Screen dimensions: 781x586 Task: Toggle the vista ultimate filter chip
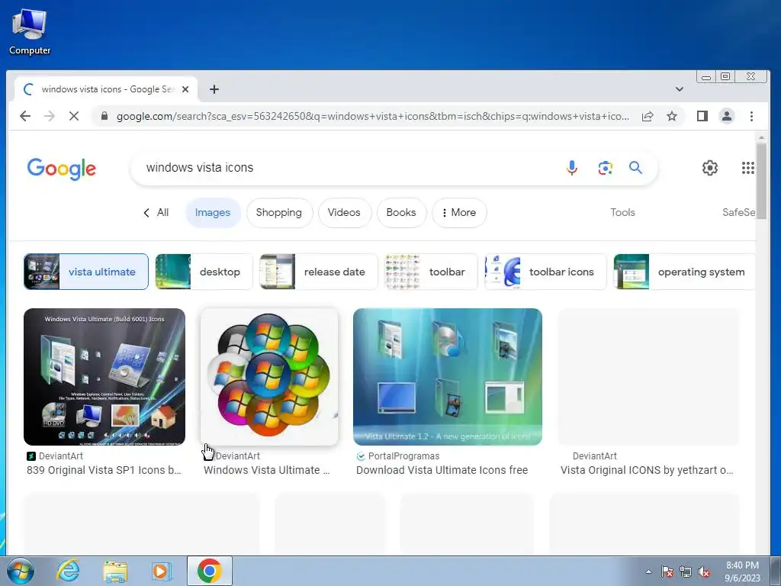point(86,272)
